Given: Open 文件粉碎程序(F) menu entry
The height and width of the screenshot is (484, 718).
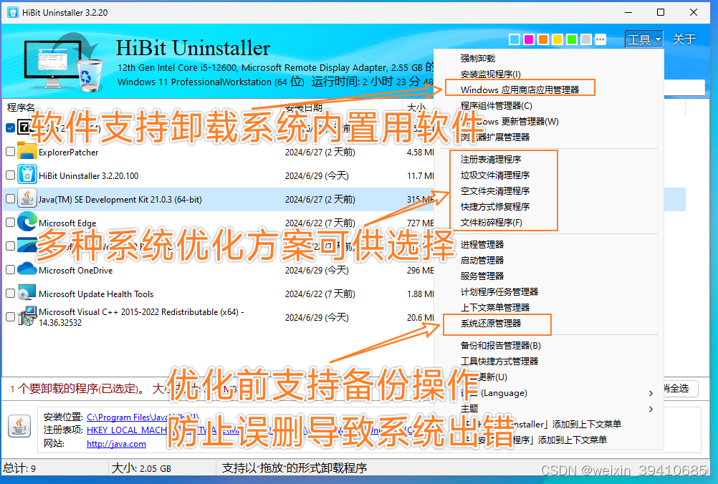Looking at the screenshot, I should [492, 223].
